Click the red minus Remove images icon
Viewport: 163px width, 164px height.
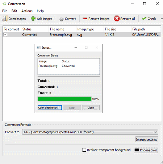tap(85, 19)
